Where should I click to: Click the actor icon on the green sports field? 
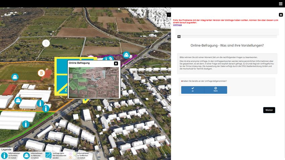coord(15,77)
